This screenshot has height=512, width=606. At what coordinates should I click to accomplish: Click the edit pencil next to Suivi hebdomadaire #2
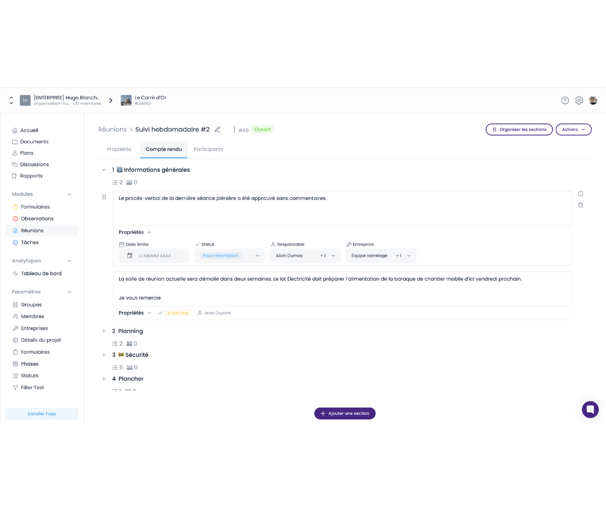(x=218, y=130)
